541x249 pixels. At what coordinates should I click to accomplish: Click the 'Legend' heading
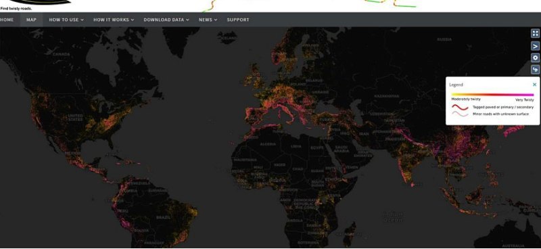tap(456, 85)
